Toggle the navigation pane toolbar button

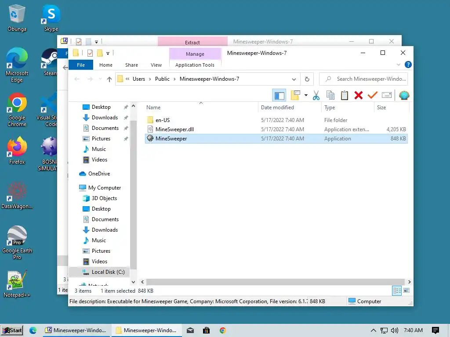click(279, 95)
